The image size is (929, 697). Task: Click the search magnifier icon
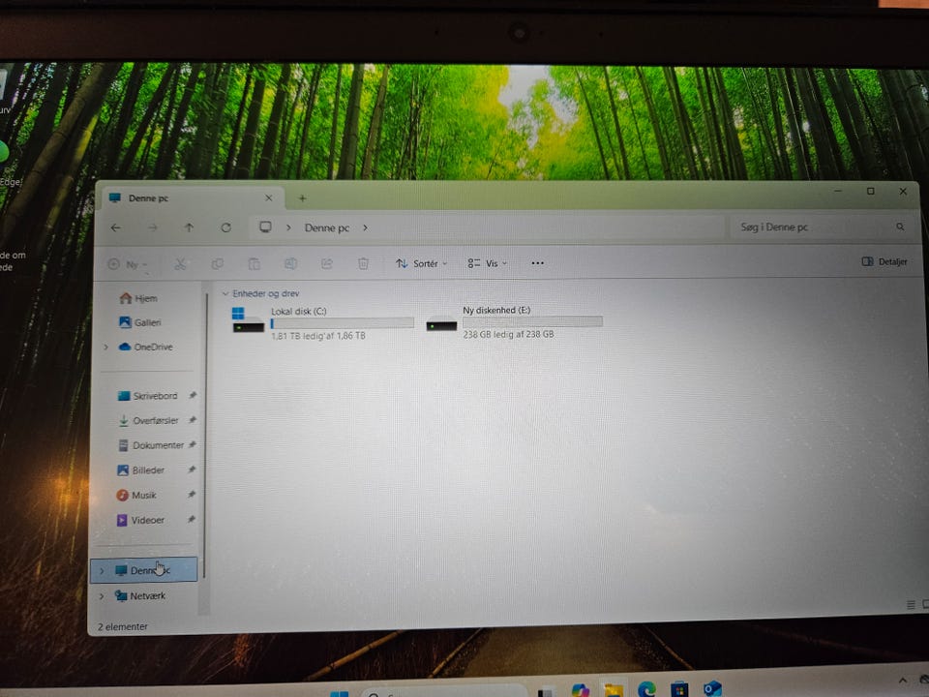coord(900,227)
